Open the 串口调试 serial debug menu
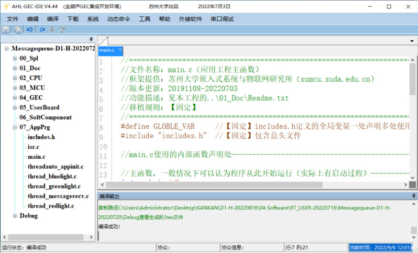418x253 pixels. tap(222, 19)
